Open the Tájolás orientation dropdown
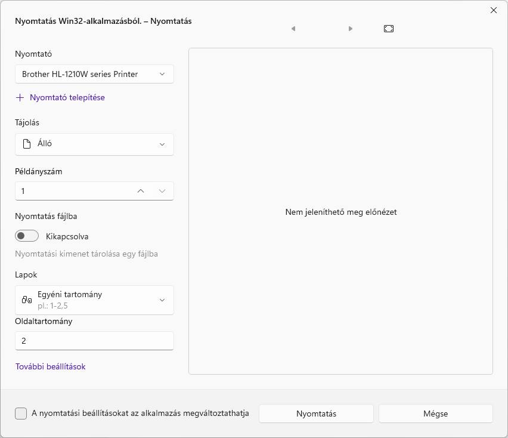Viewport: 508px width, 438px height. pos(94,144)
